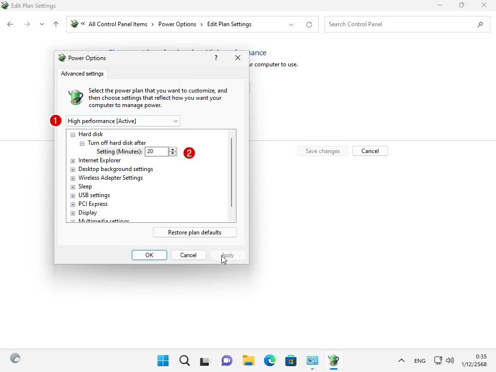
Task: Expand the USB settings node
Action: (73, 195)
